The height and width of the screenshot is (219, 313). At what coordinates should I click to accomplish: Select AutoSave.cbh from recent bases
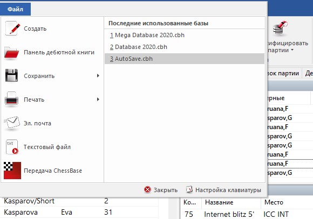pyautogui.click(x=185, y=59)
